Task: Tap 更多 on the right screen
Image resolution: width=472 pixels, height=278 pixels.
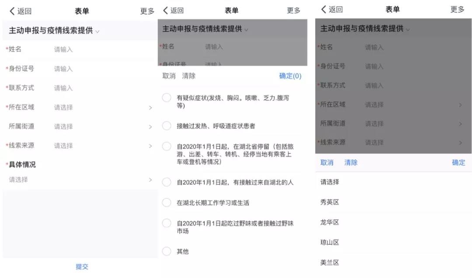Action: pyautogui.click(x=457, y=9)
